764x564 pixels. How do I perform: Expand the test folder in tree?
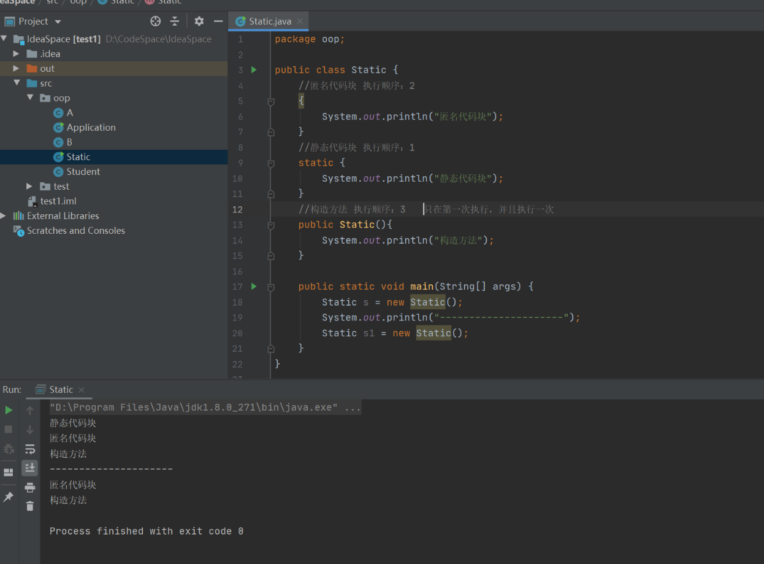coord(29,187)
